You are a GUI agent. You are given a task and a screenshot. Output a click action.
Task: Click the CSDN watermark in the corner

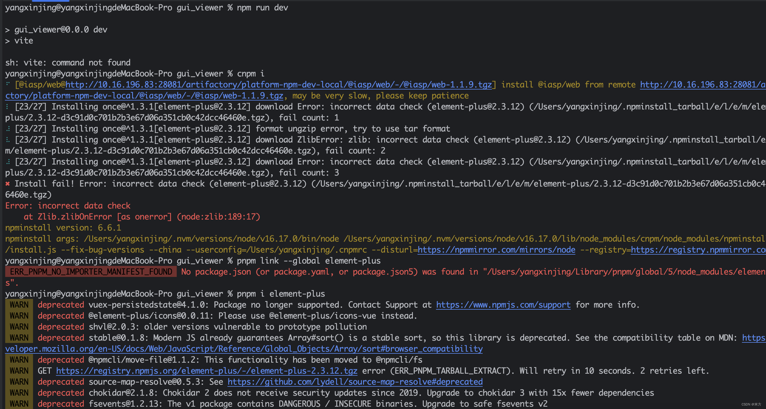coord(751,404)
